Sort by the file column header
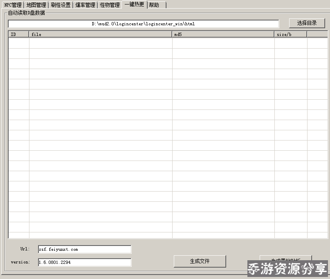Screen dimensions: 330x279 tap(100, 34)
